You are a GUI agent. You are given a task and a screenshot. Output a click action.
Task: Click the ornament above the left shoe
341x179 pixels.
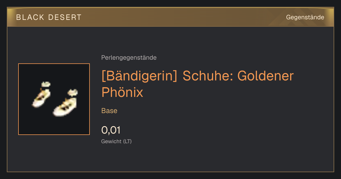point(46,84)
